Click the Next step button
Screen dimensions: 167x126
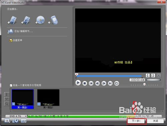(x=136, y=121)
